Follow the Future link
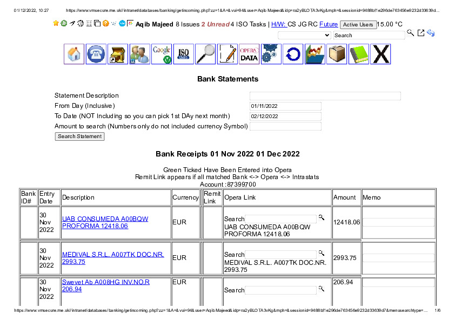455x321 pixels. coord(329,24)
